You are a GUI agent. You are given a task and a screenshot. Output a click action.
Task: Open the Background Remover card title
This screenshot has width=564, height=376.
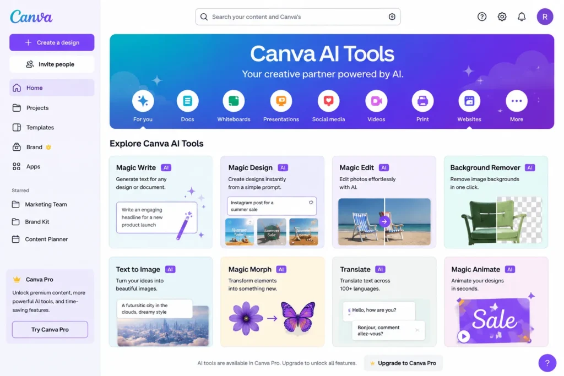click(485, 167)
